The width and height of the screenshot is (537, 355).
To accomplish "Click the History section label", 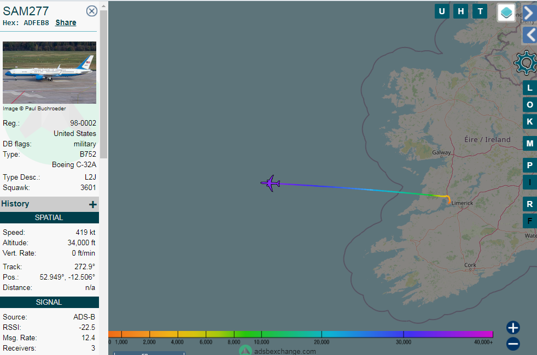I will pos(15,204).
